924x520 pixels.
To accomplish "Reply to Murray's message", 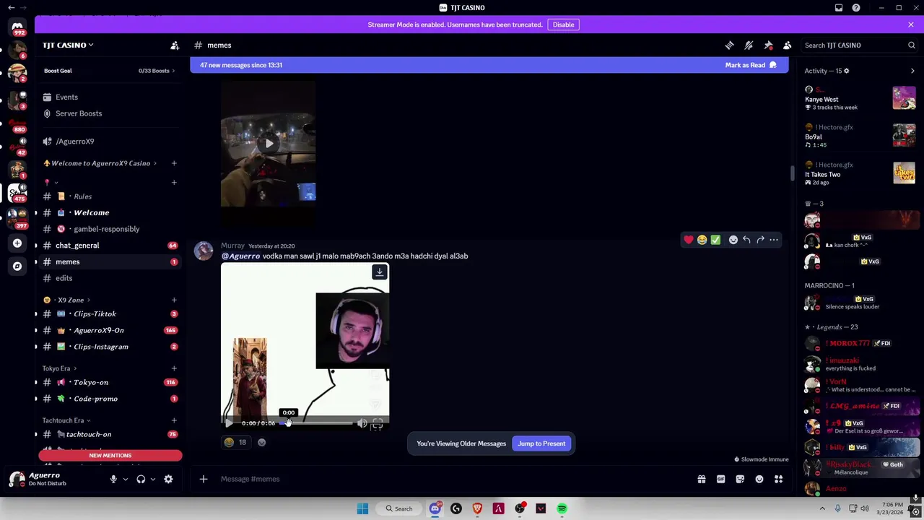I will [746, 240].
